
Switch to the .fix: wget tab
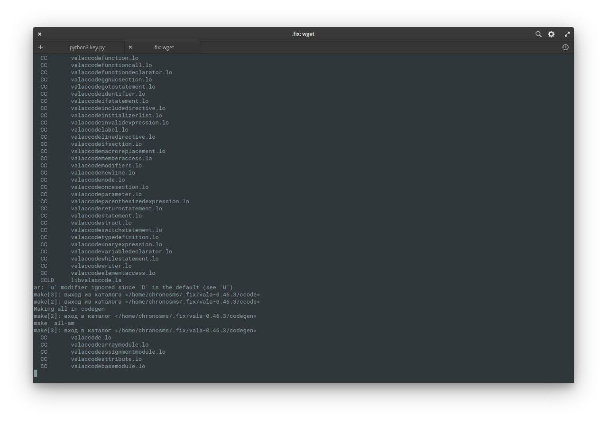(164, 47)
